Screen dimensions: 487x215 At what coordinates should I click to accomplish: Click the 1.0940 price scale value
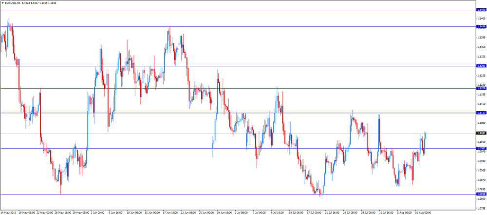tap(482, 161)
